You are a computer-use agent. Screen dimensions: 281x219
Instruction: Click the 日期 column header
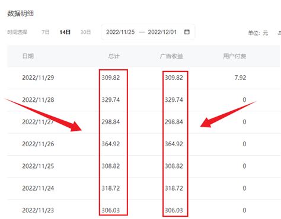28,56
